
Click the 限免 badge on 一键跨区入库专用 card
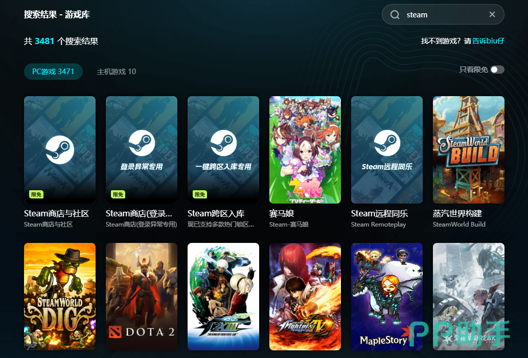pyautogui.click(x=200, y=194)
